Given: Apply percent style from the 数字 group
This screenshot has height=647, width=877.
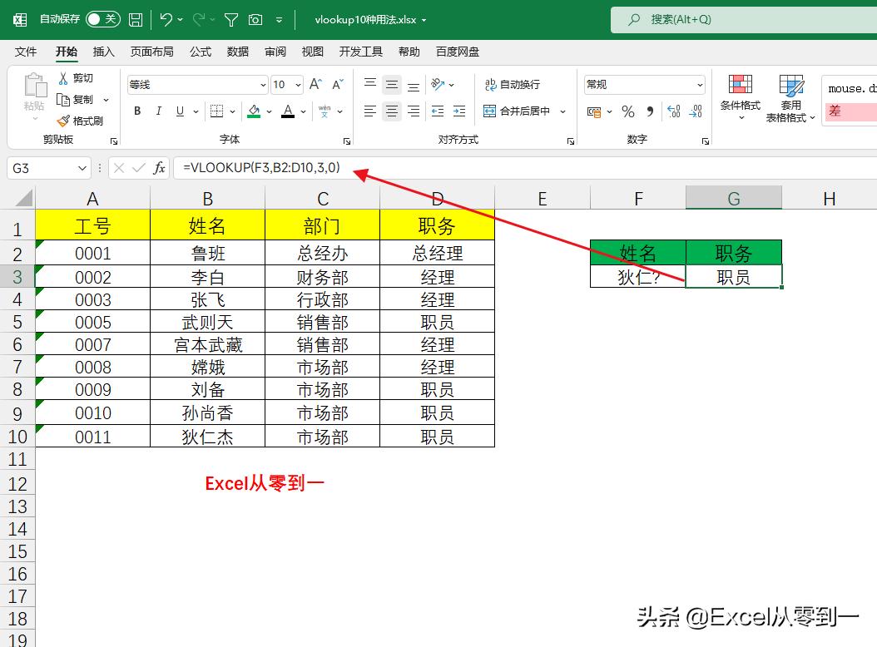Looking at the screenshot, I should tap(627, 110).
